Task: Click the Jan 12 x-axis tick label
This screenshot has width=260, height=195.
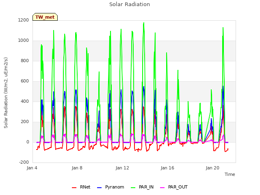Action: tap(122, 168)
